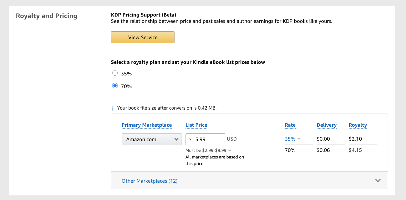Screen dimensions: 406x200
Task: Open the Royalty column help link
Action: tap(358, 125)
